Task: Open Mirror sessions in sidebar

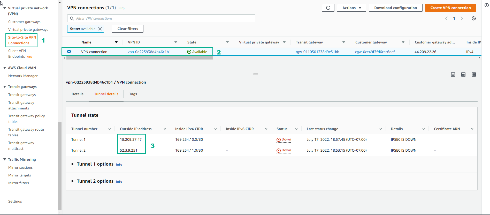Action: coord(20,167)
